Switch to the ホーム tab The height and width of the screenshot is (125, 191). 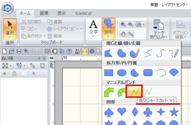[25, 13]
